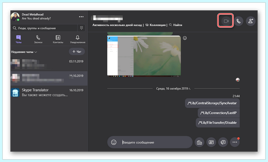Click the blurred contact name in header
The image size is (268, 162).
pos(107,18)
